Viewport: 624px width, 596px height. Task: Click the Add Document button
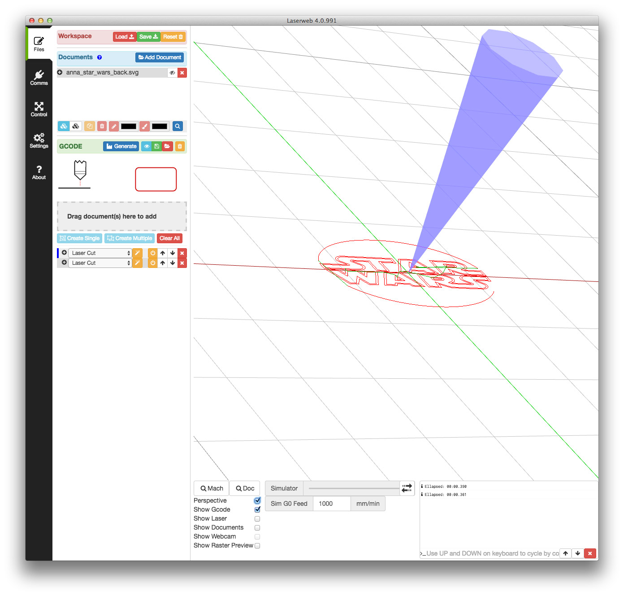pos(160,57)
